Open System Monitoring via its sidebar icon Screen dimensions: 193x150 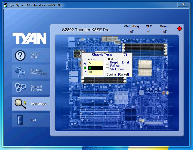pos(20,72)
